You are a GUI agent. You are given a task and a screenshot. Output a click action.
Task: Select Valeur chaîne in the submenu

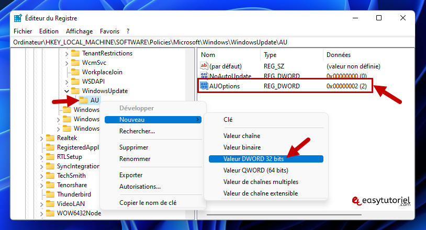tap(266, 136)
